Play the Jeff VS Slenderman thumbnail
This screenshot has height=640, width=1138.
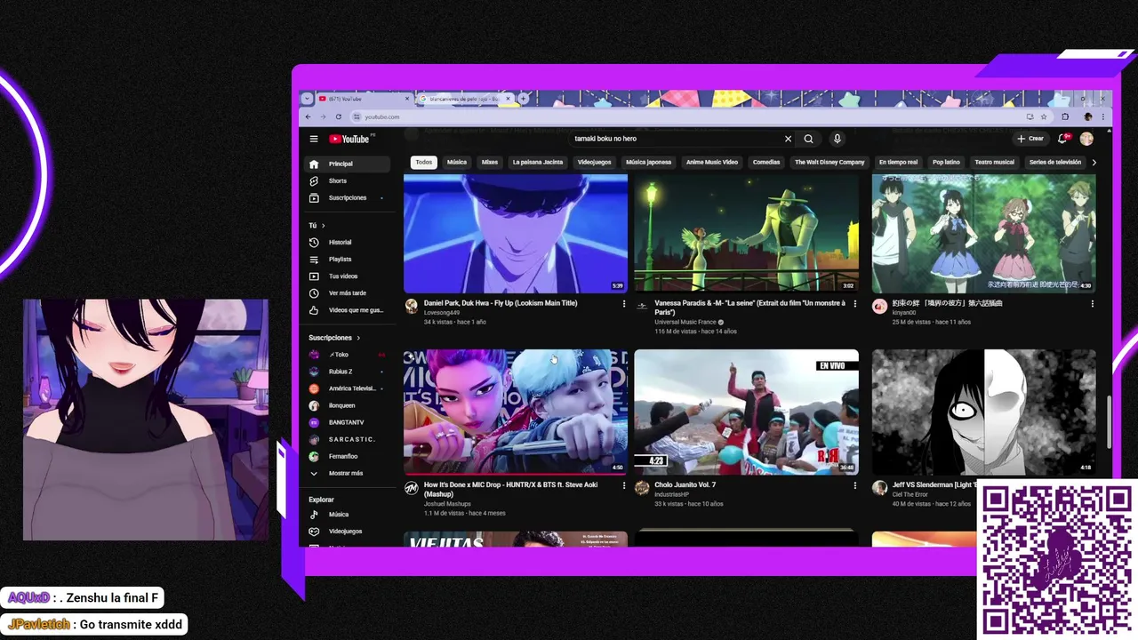click(983, 412)
